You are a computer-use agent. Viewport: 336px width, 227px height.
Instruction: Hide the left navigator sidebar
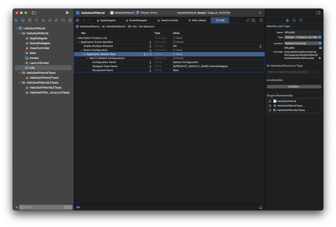(34, 13)
